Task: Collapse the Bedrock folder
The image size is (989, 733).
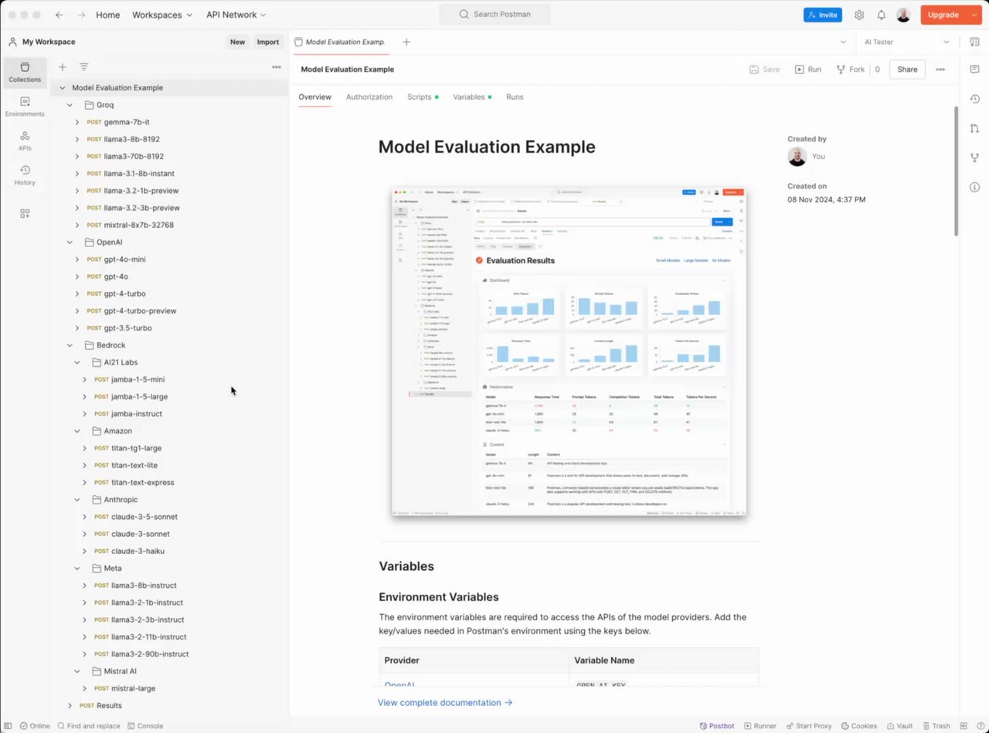Action: tap(70, 345)
